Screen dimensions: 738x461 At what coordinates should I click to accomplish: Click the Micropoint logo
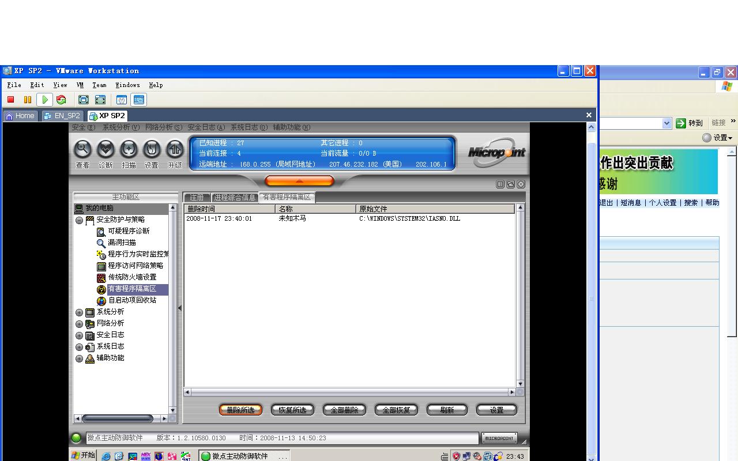[496, 152]
